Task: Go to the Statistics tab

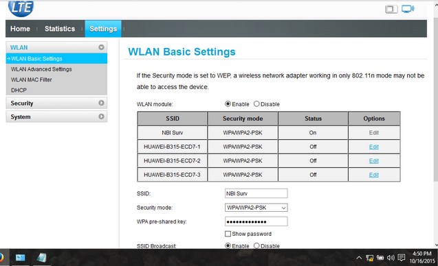Action: click(60, 29)
